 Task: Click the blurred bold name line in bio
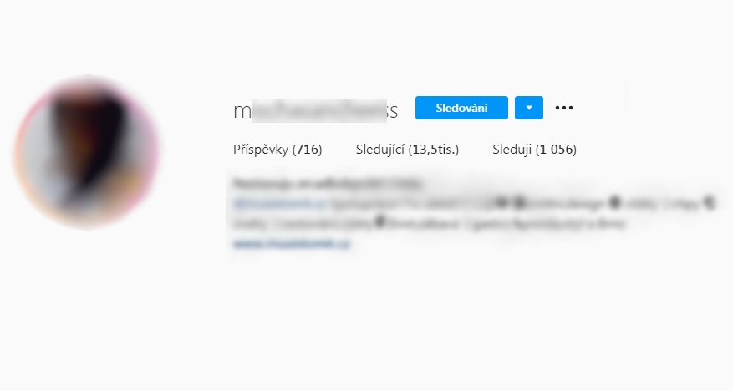(328, 184)
